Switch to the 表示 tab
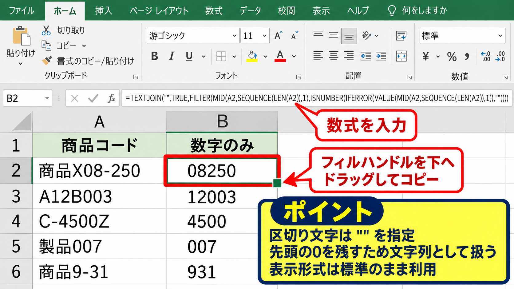 321,11
